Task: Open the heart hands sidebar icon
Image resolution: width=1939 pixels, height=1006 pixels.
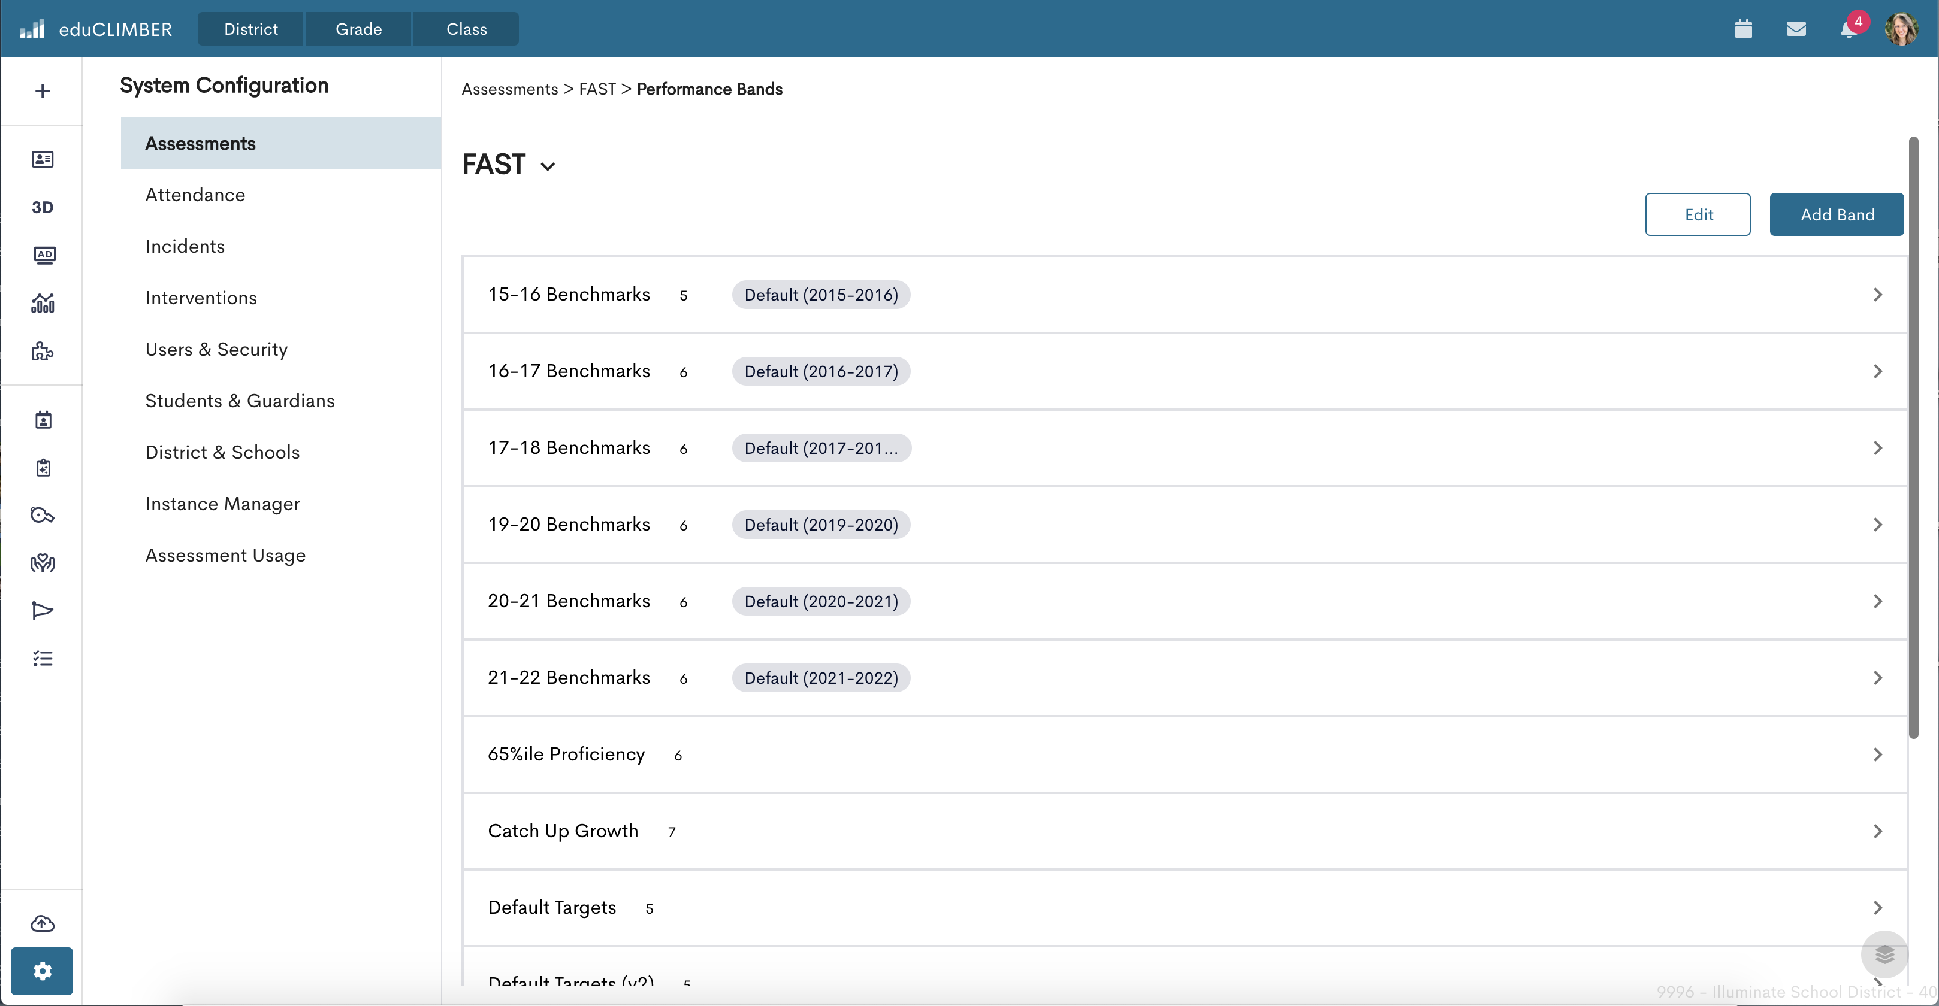Action: (x=42, y=563)
